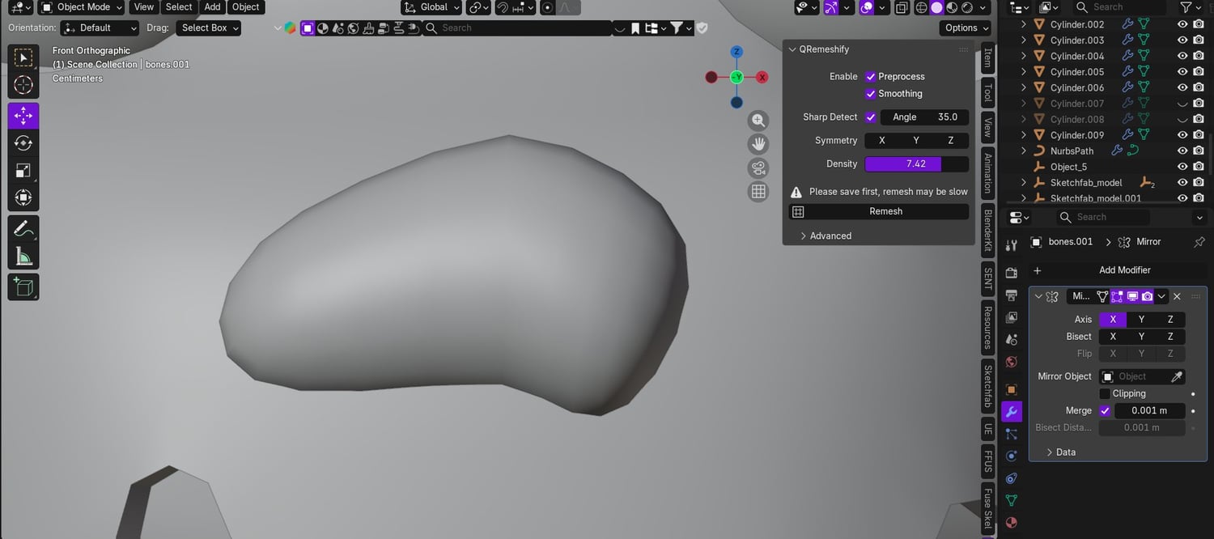Toggle Mirror Bisect Z button
Screen dimensions: 1214x539
(x=1170, y=337)
